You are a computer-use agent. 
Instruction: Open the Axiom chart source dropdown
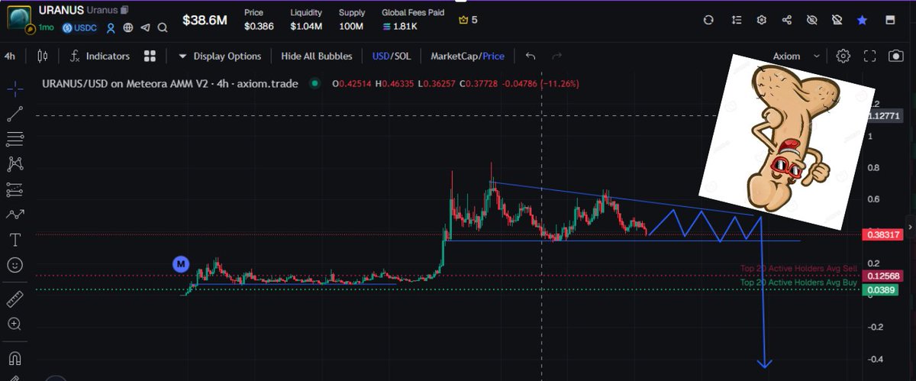click(797, 56)
